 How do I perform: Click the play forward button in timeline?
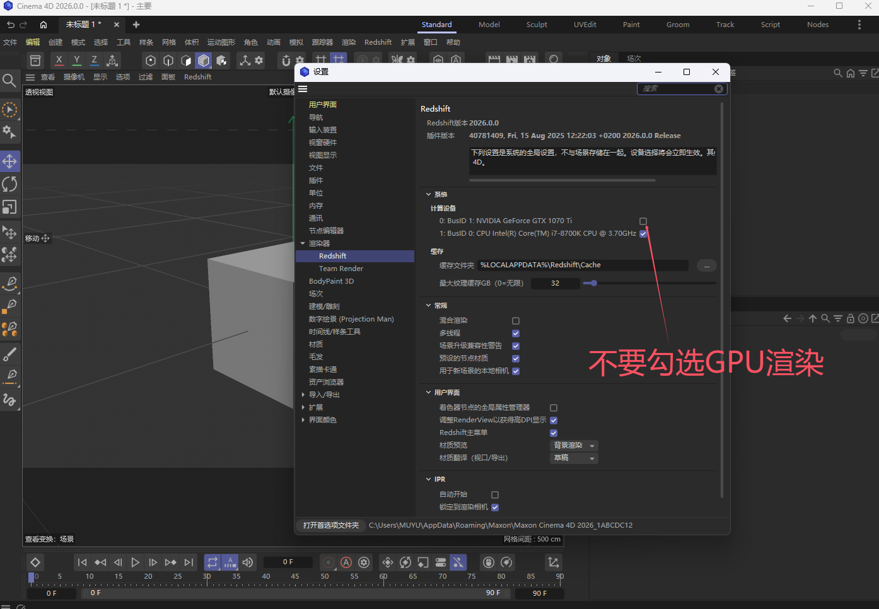[135, 562]
